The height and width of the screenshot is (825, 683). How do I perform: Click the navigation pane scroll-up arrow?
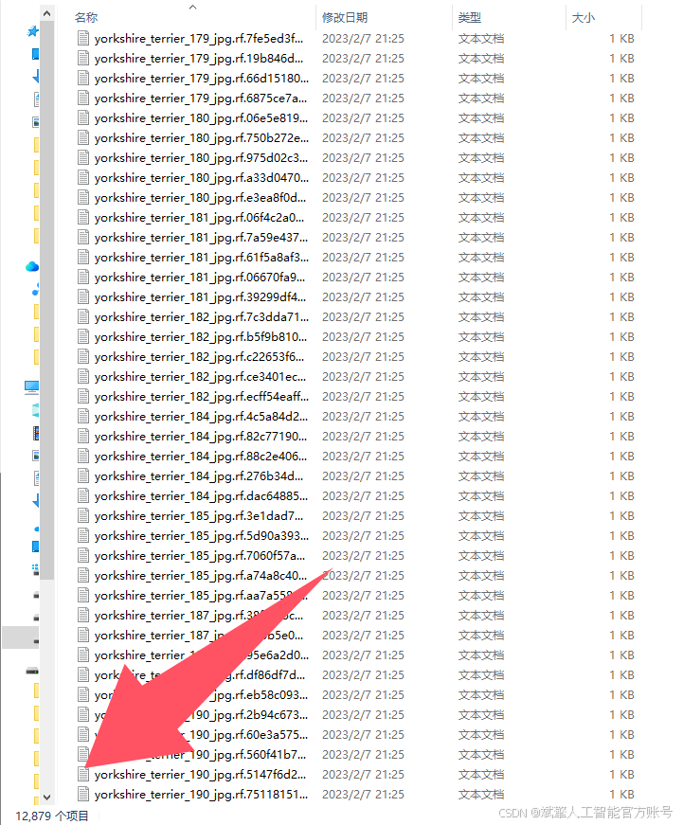point(46,13)
